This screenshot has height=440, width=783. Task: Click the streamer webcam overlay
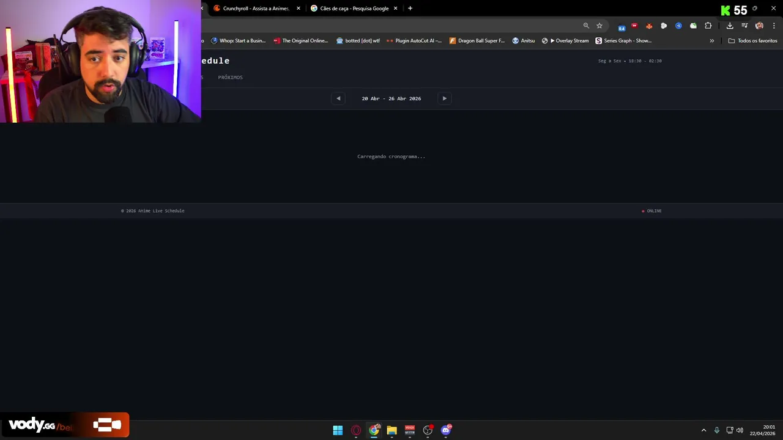[100, 61]
